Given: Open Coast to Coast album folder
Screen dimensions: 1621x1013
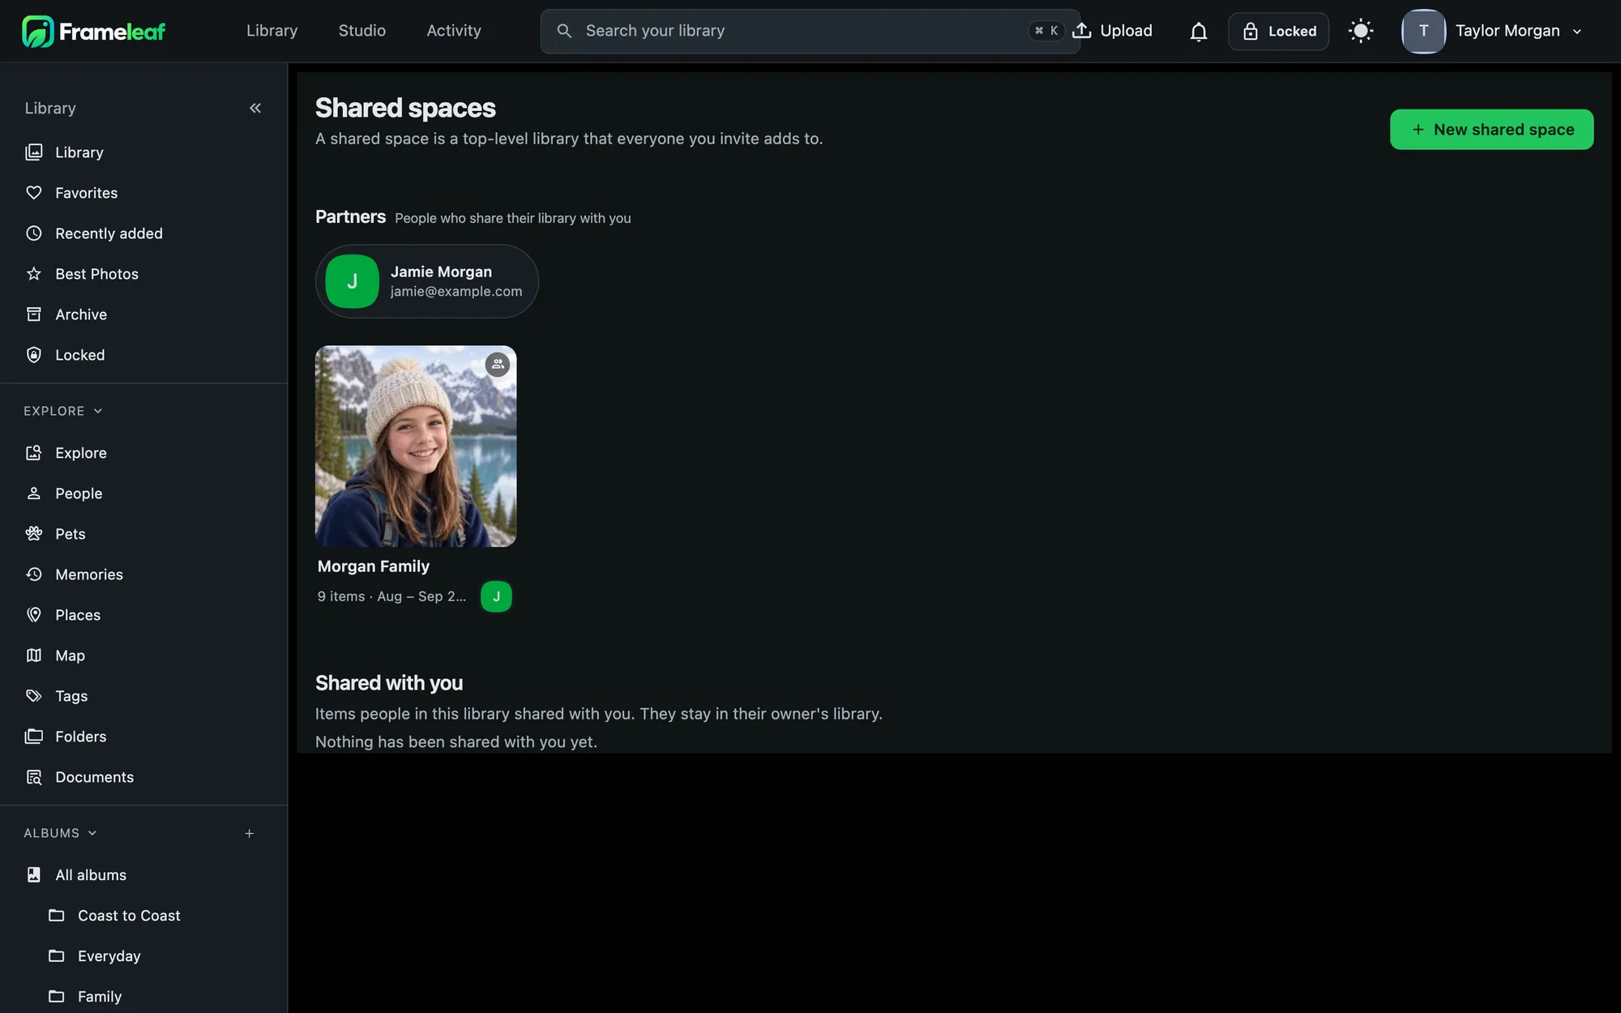Looking at the screenshot, I should click(155, 916).
